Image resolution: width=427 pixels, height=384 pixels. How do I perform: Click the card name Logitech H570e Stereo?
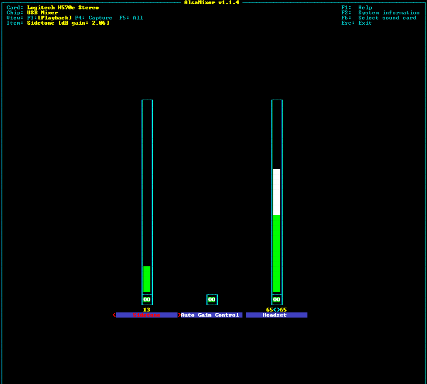click(63, 8)
